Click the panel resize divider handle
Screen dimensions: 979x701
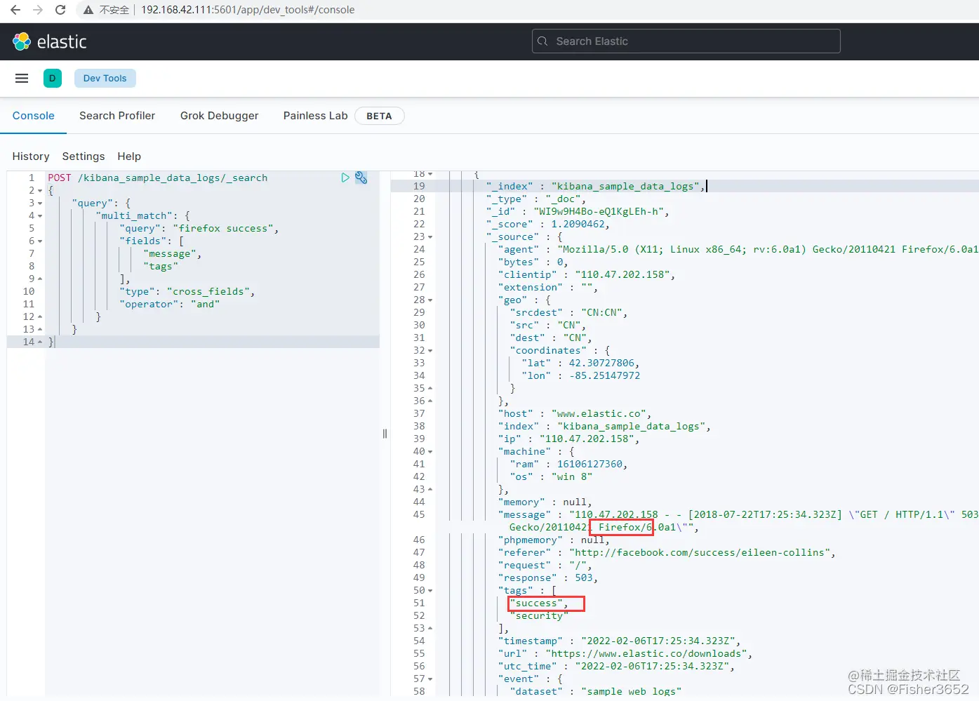pyautogui.click(x=385, y=434)
